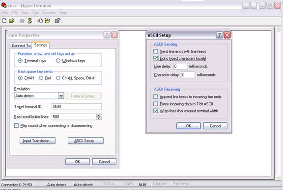The height and width of the screenshot is (190, 283).
Task: Click the Connected 0:24:50 status text
Action: click(x=16, y=185)
